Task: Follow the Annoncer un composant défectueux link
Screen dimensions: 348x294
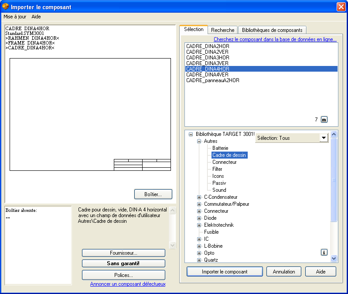Action: click(128, 284)
